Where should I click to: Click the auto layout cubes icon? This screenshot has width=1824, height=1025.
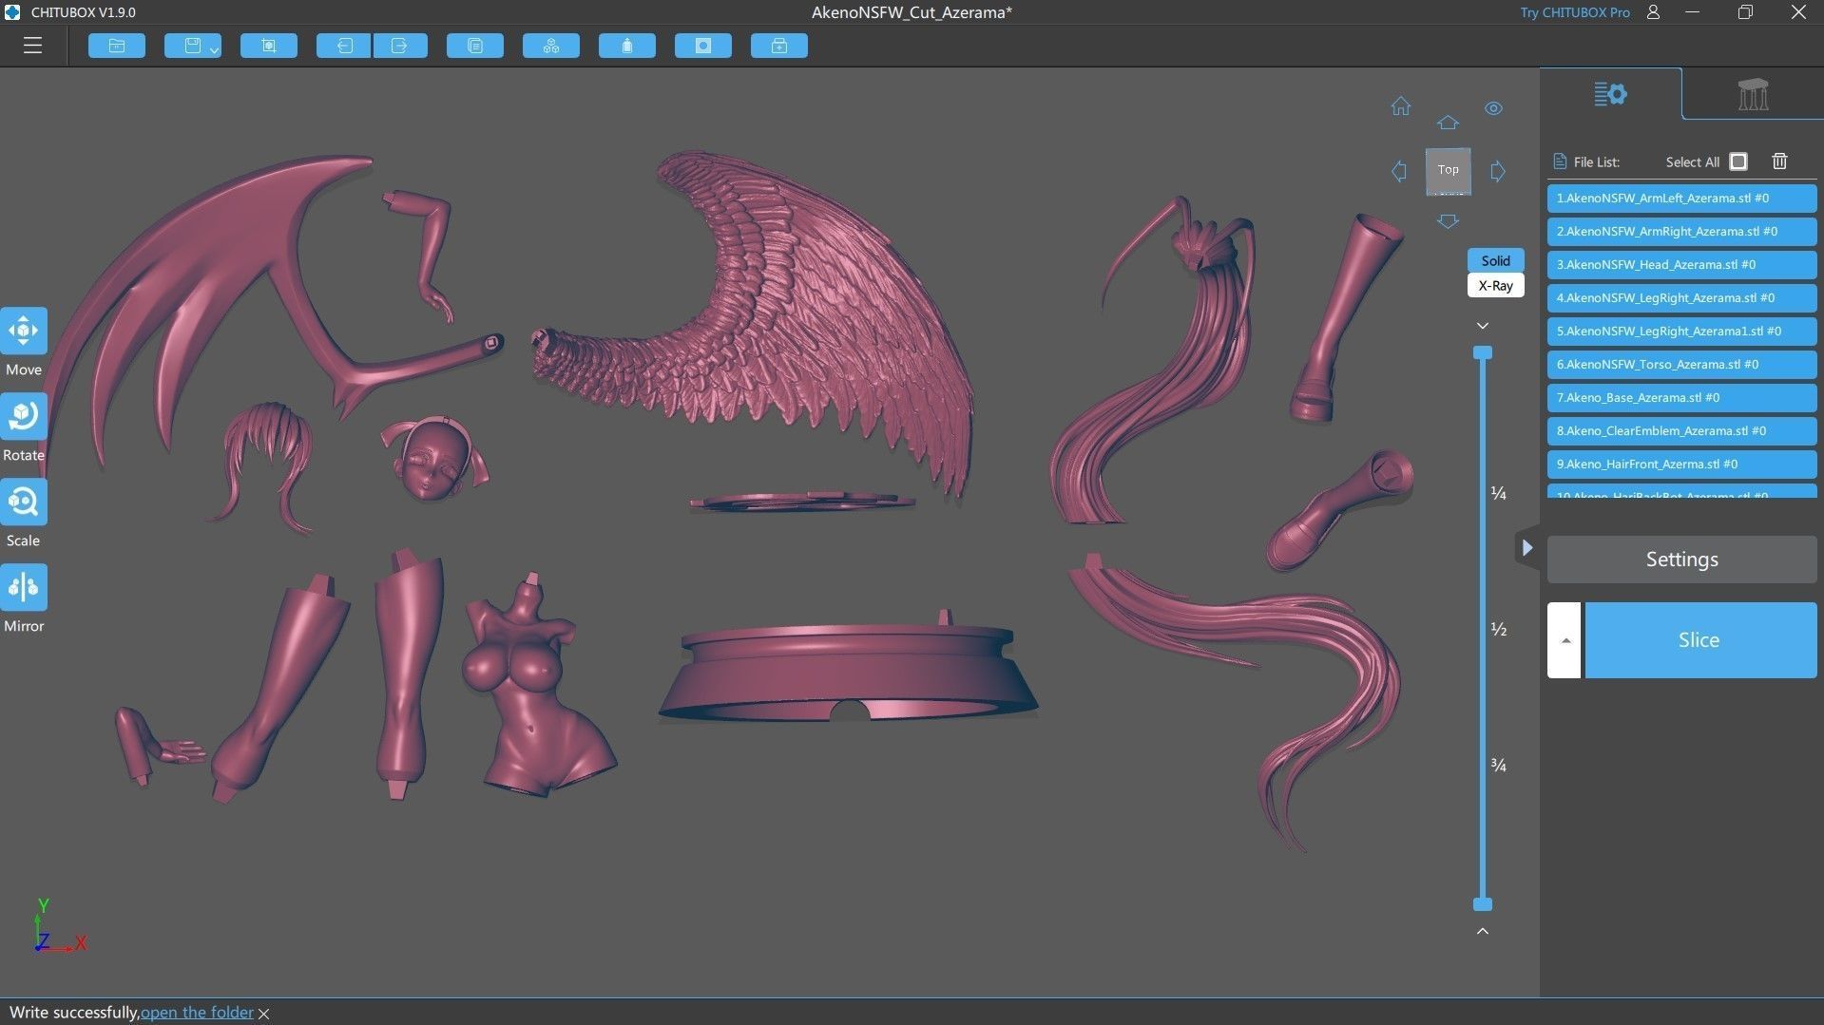[x=551, y=46]
